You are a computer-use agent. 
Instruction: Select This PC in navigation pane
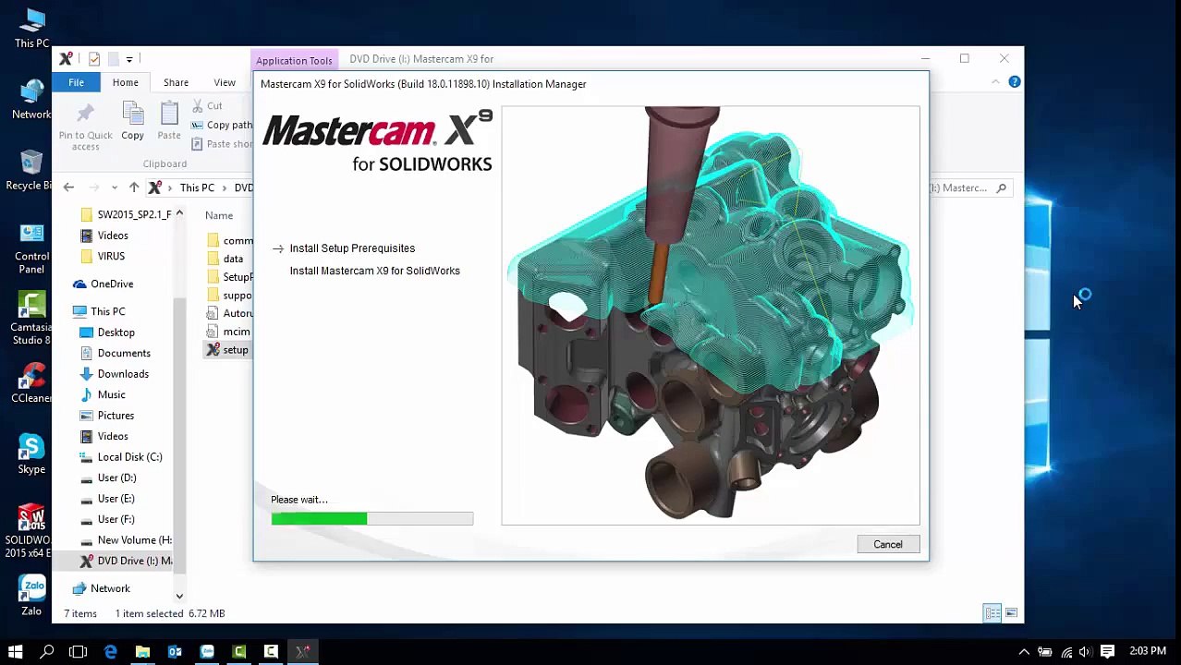pyautogui.click(x=99, y=311)
